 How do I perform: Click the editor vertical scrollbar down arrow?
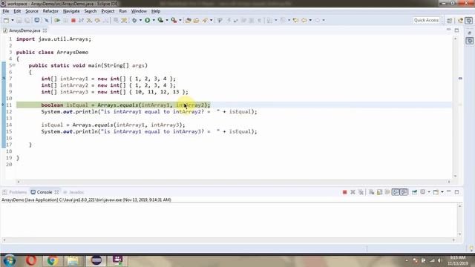point(455,176)
